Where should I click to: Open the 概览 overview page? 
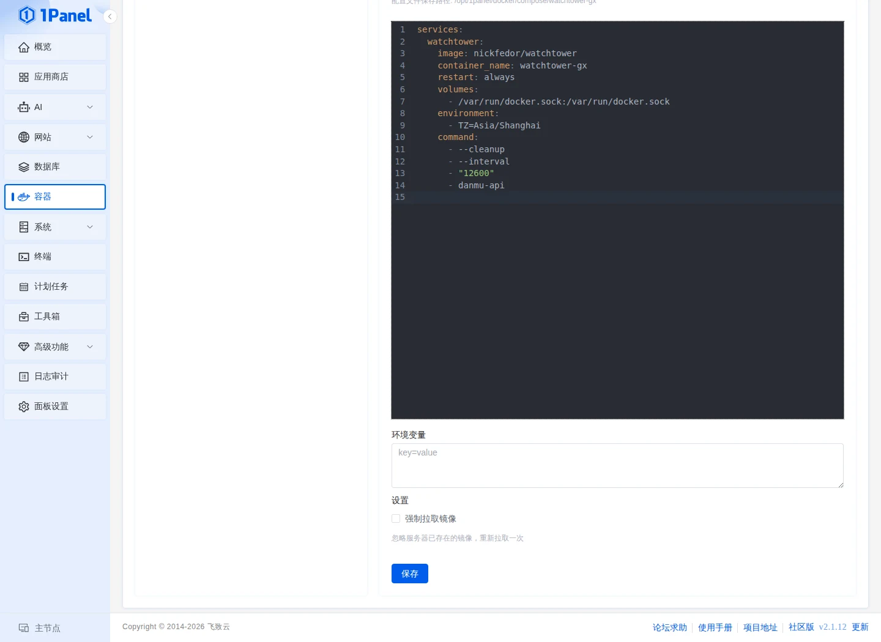pyautogui.click(x=55, y=47)
